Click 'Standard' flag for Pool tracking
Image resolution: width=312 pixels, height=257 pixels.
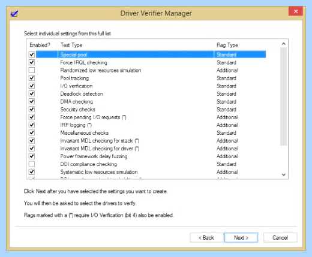tap(226, 78)
